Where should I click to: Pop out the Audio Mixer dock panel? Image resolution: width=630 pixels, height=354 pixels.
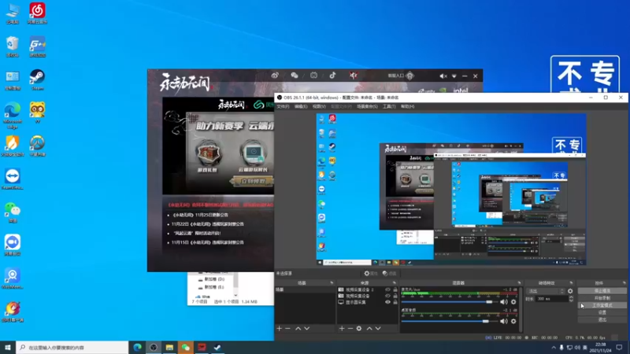tap(520, 283)
